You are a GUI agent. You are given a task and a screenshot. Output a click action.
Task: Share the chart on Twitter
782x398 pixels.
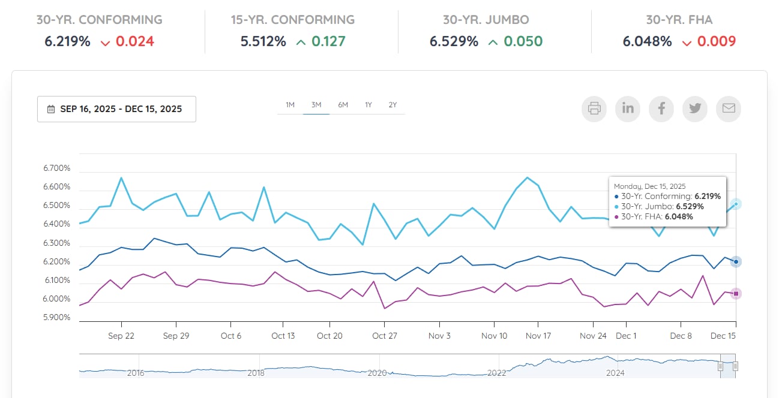[695, 108]
